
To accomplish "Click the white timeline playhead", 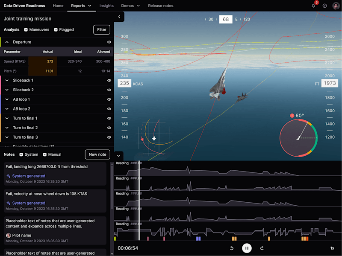I will [139, 200].
